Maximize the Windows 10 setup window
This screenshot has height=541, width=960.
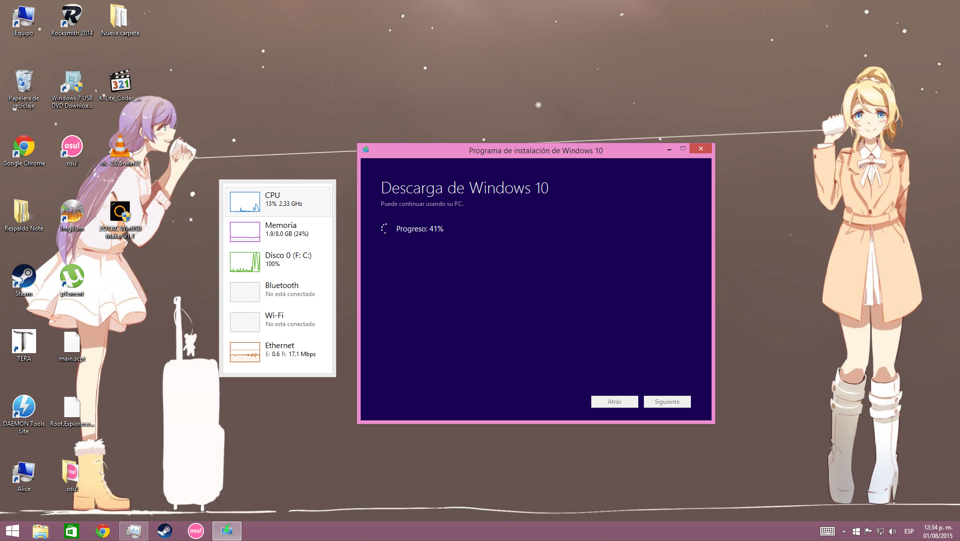pyautogui.click(x=682, y=149)
